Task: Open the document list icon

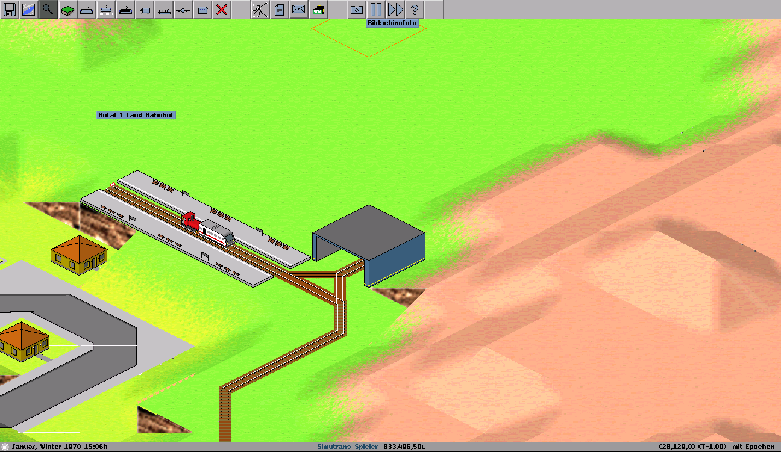Action: coord(279,10)
